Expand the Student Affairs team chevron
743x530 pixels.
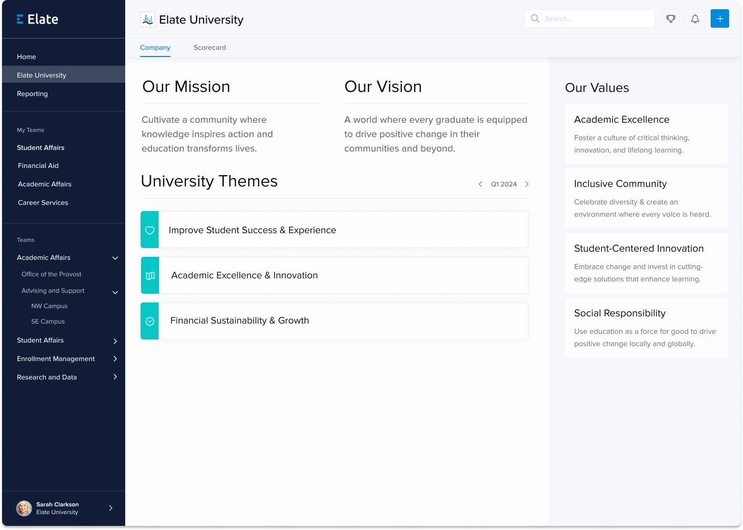point(115,341)
